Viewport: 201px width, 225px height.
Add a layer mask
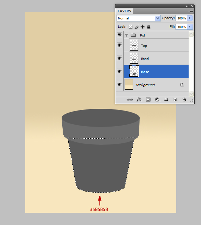[x=148, y=99]
